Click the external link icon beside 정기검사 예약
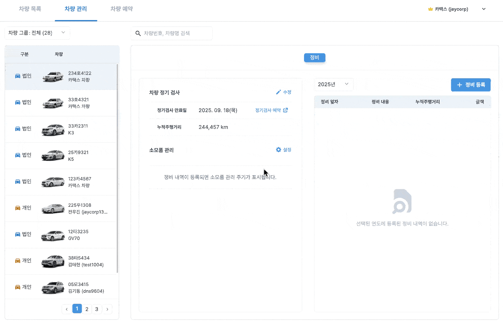This screenshot has height=325, width=503. click(285, 110)
